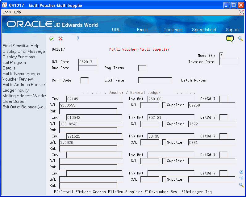This screenshot has height=197, width=246.
Task: Click the Curr Code input field
Action: click(85, 80)
